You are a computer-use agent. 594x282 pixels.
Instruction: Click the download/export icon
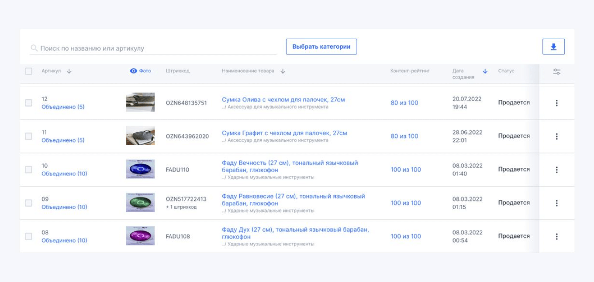click(x=553, y=46)
